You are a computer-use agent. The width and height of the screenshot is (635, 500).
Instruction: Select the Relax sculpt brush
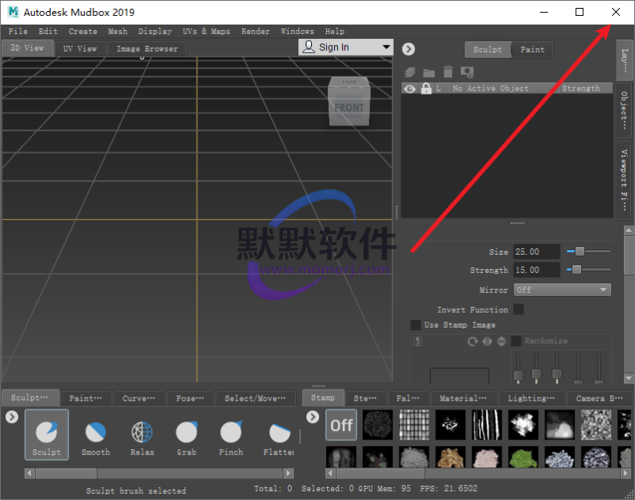(141, 436)
